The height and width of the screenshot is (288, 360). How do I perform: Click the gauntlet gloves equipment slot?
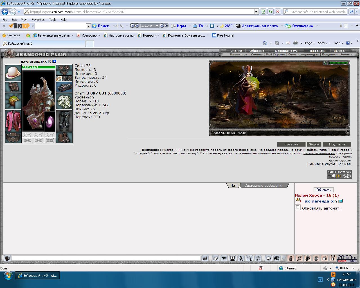pyautogui.click(x=64, y=87)
